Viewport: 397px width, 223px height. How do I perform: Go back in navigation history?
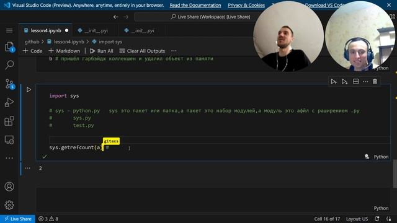(x=116, y=17)
